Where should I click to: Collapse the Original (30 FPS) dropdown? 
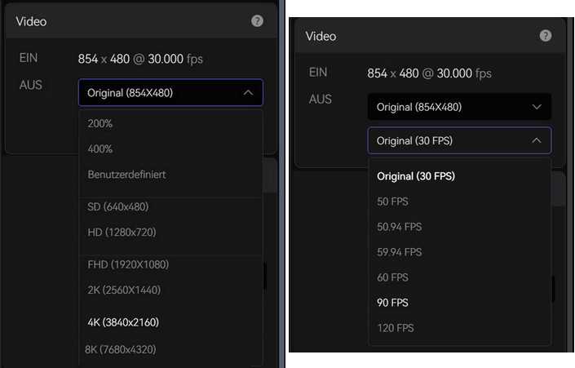click(459, 140)
